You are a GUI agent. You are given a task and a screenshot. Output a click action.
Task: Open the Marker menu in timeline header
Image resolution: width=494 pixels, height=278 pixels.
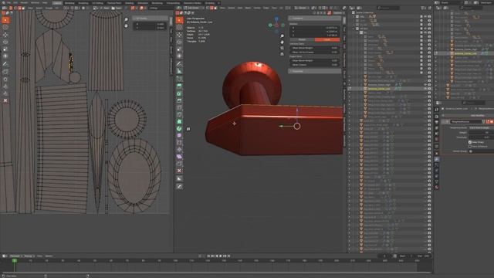pyautogui.click(x=49, y=256)
